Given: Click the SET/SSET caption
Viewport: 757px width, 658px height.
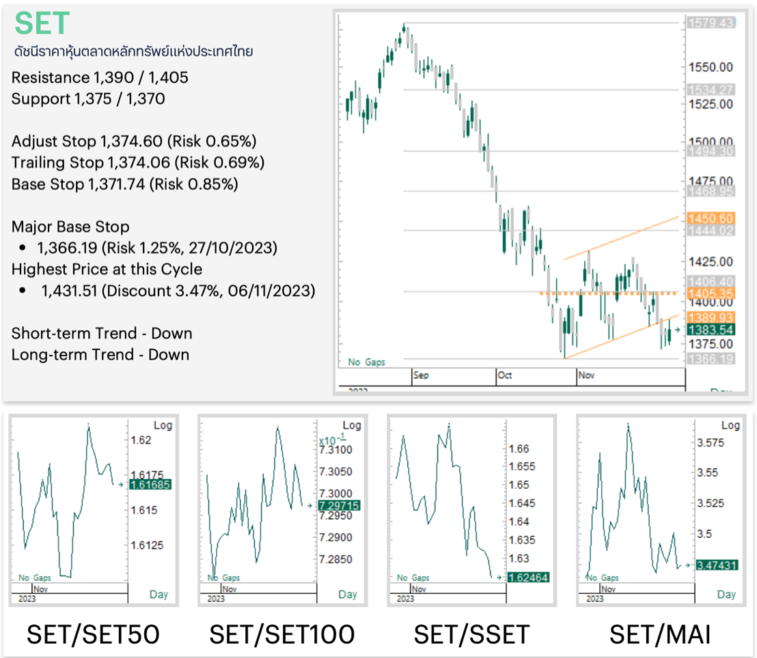Looking at the screenshot, I should 471,634.
